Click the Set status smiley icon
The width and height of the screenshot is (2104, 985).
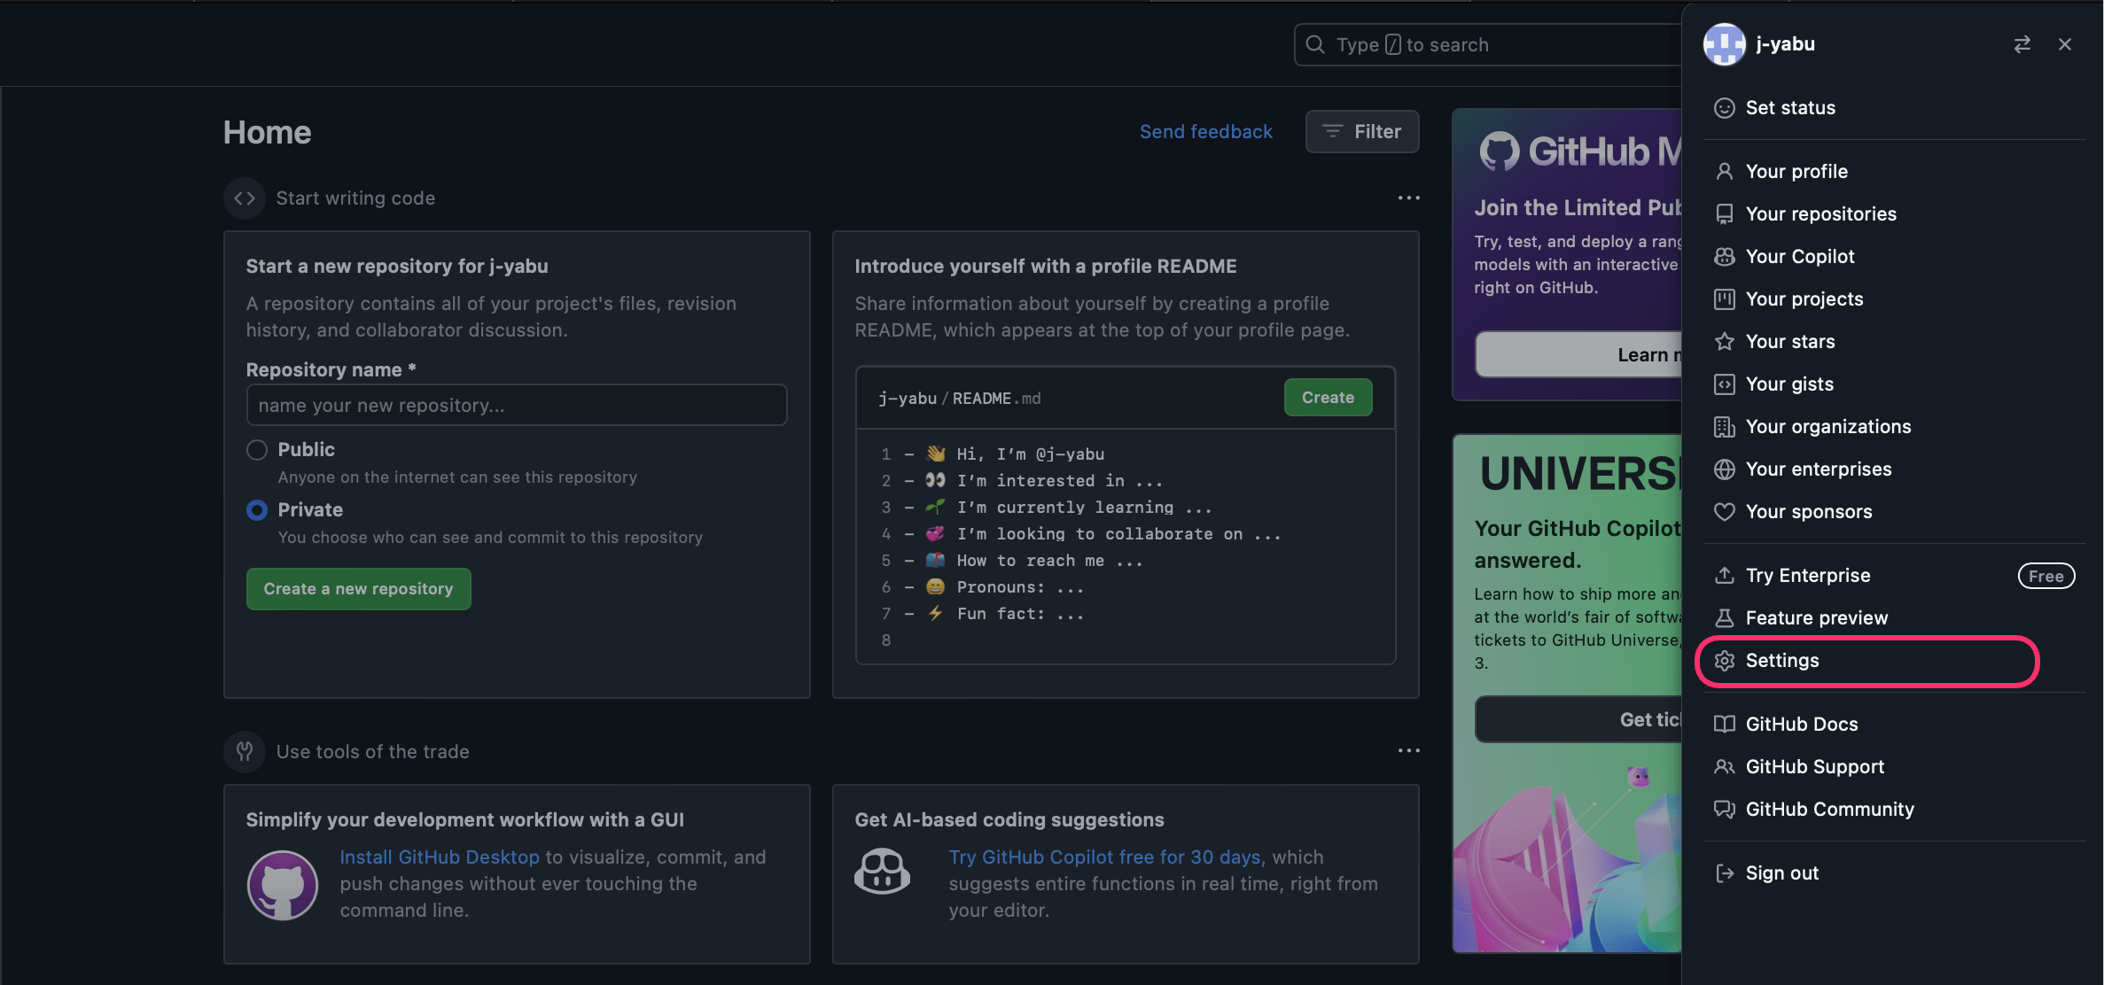coord(1724,108)
